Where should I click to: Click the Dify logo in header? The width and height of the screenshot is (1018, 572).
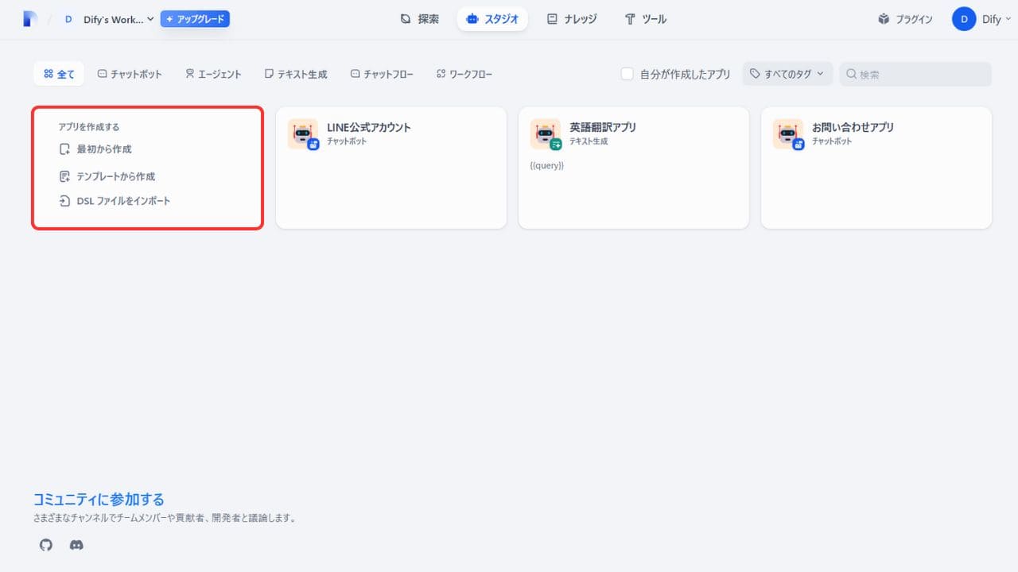pos(30,19)
